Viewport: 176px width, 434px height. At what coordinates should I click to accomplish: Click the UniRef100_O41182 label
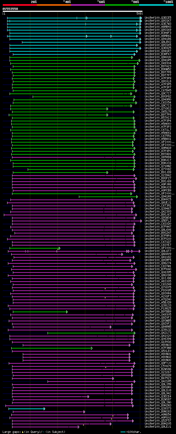(158, 257)
